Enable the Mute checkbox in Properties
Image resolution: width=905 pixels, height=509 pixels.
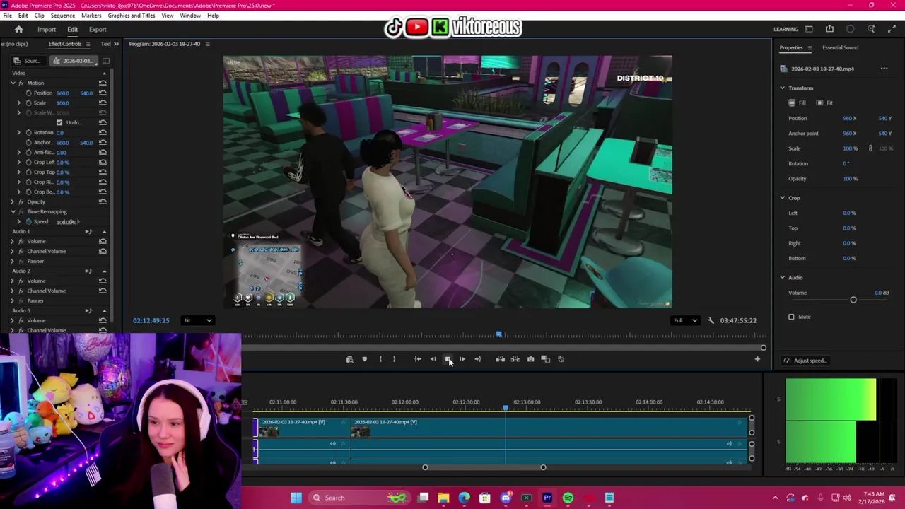791,317
